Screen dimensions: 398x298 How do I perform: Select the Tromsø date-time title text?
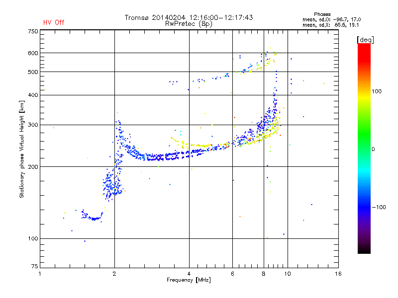(x=189, y=17)
